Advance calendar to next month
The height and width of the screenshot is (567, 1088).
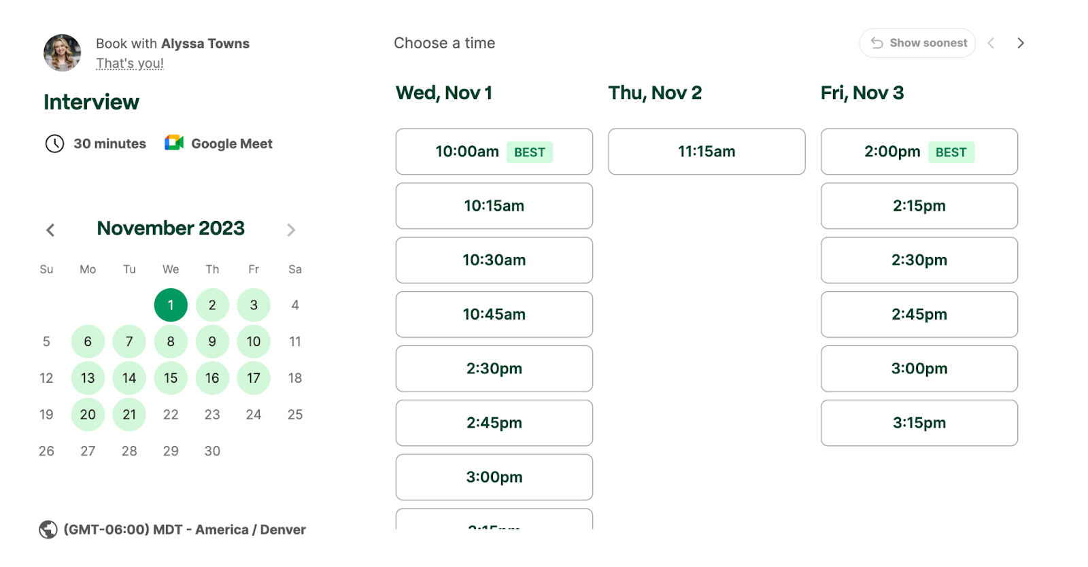tap(291, 230)
